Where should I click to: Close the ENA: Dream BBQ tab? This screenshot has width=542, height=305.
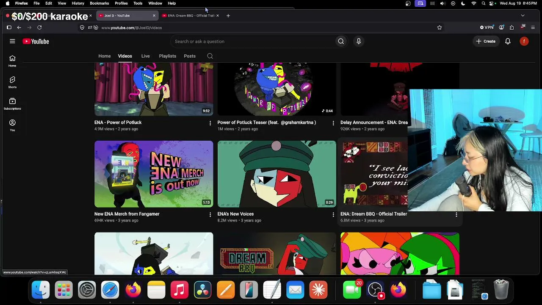click(x=218, y=16)
